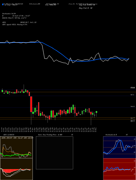Viewport: 136px width, 180px height.
Task: Click the last green candlestick on the chart
Action: 97,112
